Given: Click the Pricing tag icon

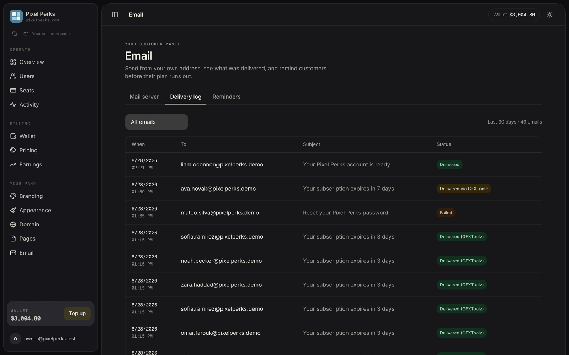Looking at the screenshot, I should coord(13,150).
